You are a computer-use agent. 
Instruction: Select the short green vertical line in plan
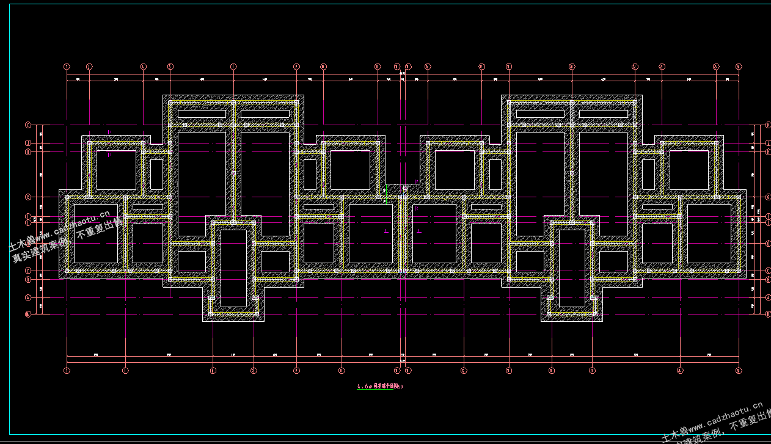pos(386,194)
